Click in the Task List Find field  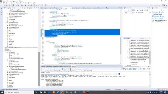(128, 13)
